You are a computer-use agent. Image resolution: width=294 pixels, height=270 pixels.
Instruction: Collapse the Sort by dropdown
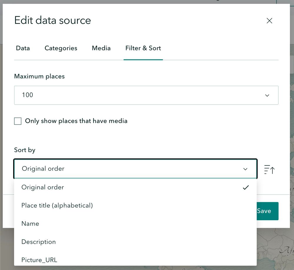pos(135,169)
